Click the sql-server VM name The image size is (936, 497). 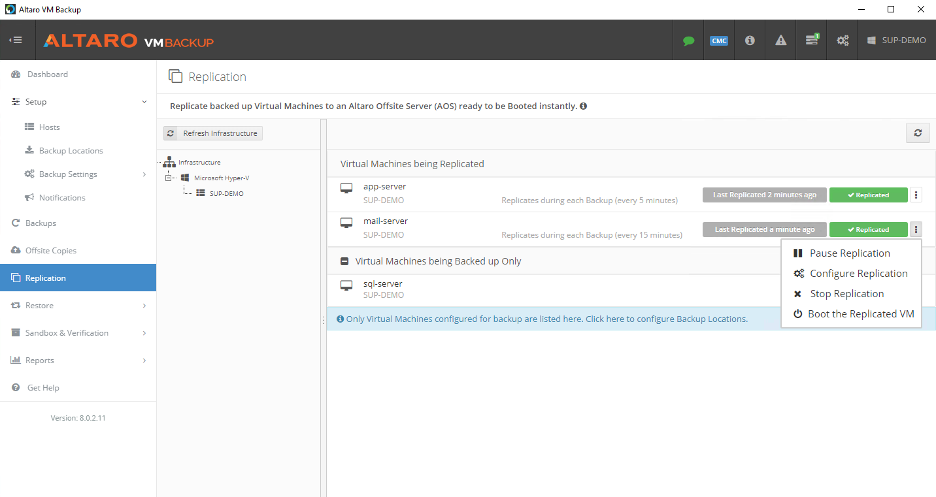[383, 284]
